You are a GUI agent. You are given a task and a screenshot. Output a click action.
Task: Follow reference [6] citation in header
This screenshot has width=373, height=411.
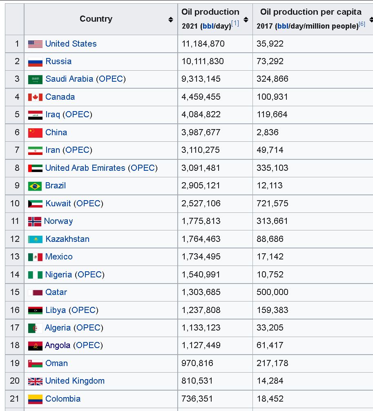coord(362,25)
